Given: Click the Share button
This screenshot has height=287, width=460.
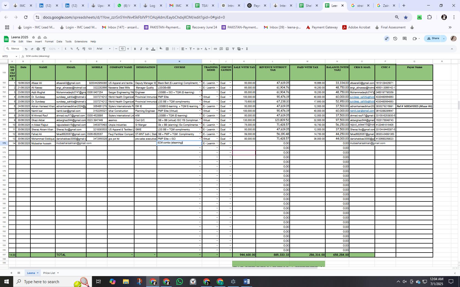Looking at the screenshot, I should 433,39.
